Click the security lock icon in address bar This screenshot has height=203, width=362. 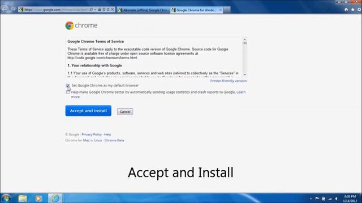coord(100,10)
